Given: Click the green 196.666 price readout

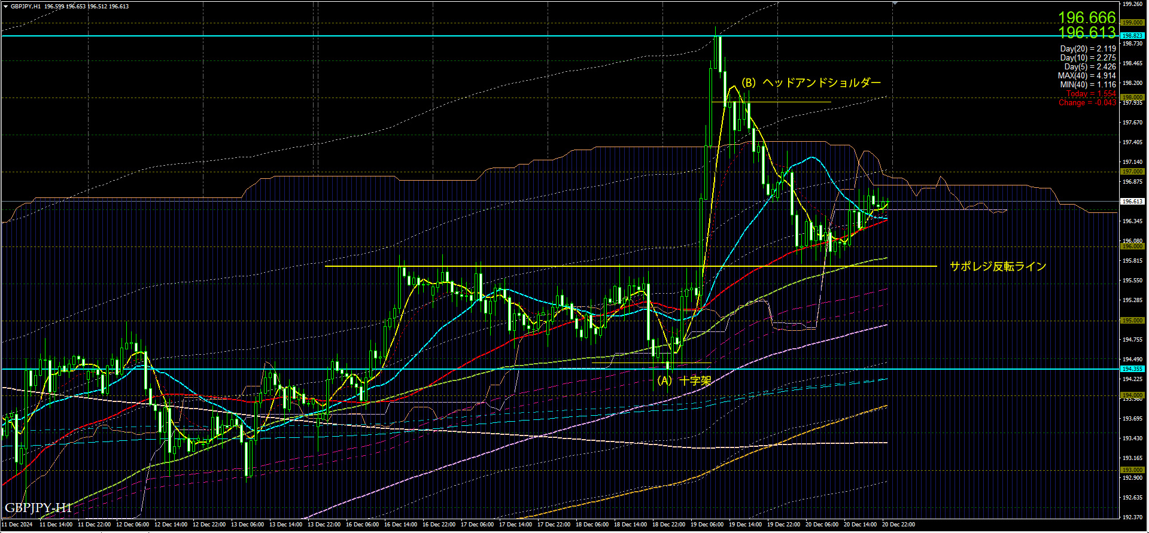Looking at the screenshot, I should click(x=1087, y=17).
